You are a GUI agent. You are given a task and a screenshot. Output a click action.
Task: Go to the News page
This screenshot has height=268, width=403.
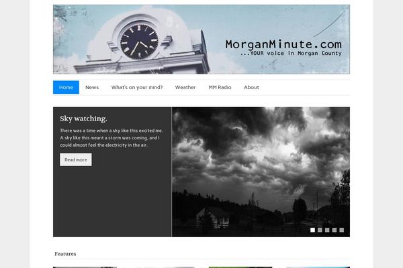pos(92,87)
